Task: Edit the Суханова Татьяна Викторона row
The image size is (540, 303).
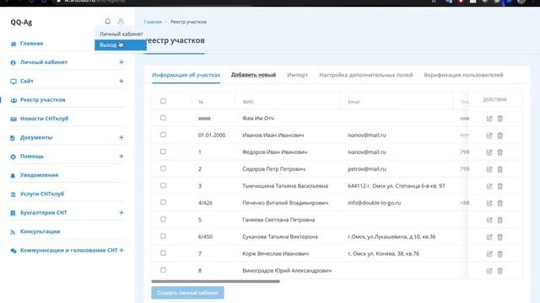Action: 489,237
